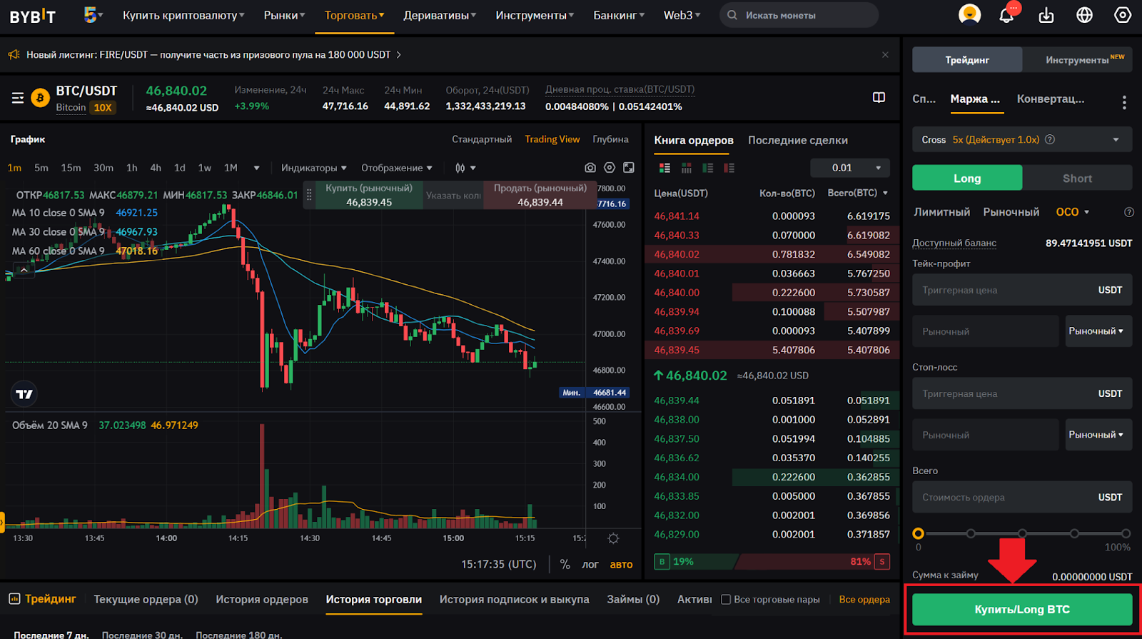Toggle 'авто' auto scale

coord(621,564)
